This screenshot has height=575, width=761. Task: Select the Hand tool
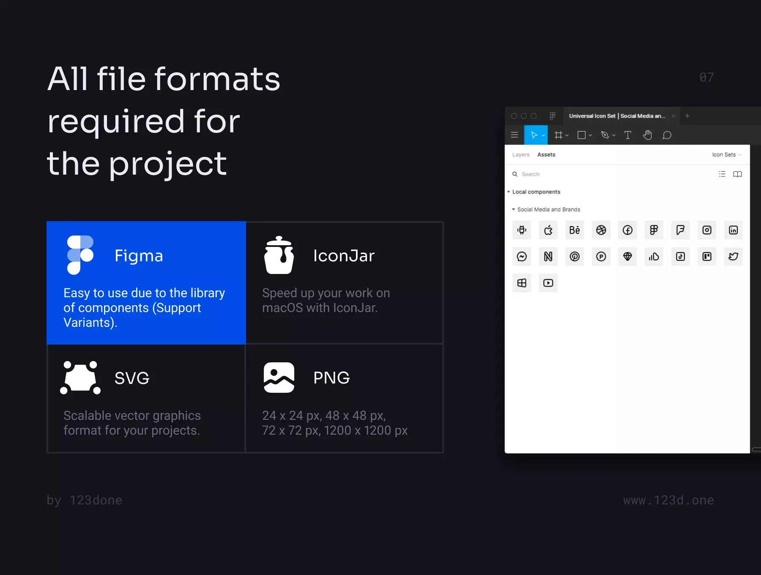[x=647, y=135]
